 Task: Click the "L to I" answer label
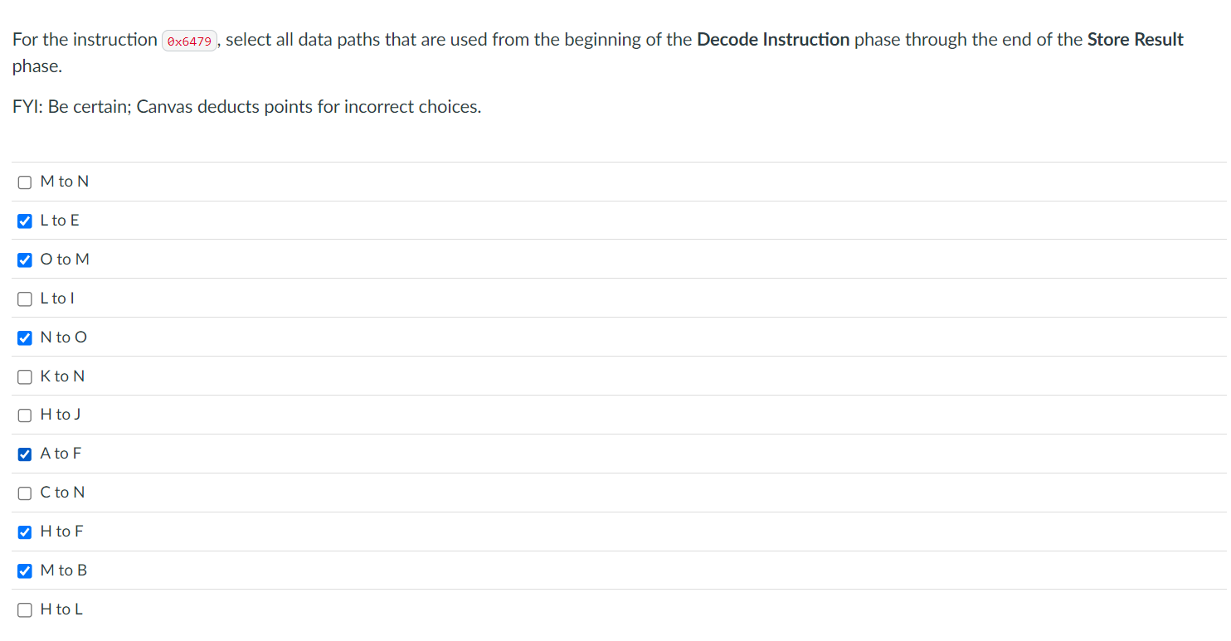(x=57, y=298)
